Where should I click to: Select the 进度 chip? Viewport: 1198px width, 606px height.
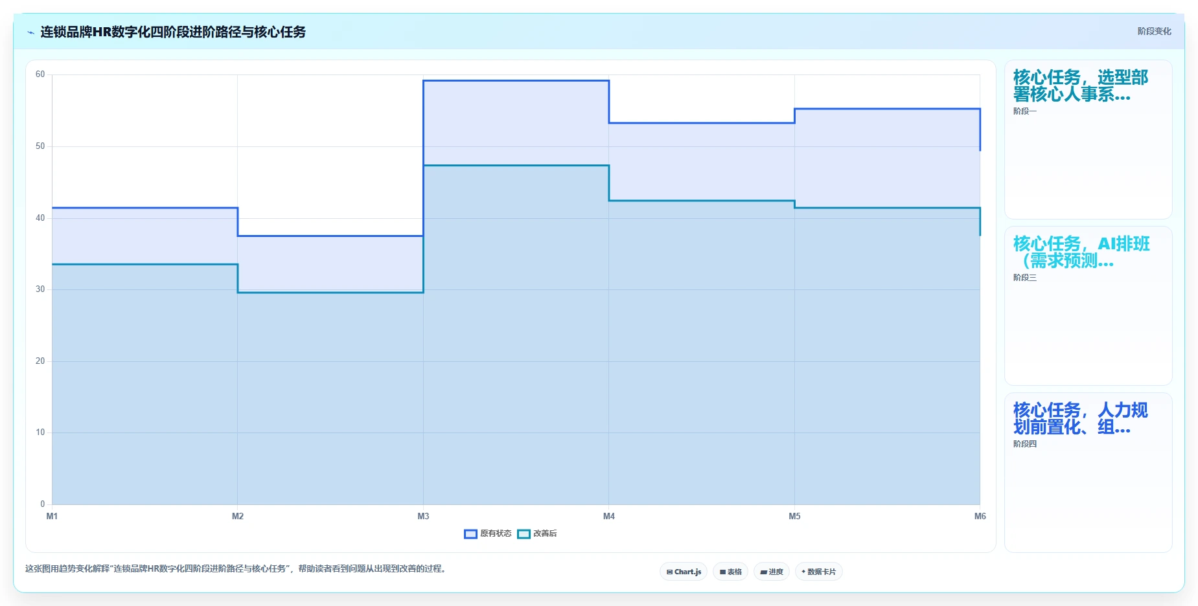[771, 572]
